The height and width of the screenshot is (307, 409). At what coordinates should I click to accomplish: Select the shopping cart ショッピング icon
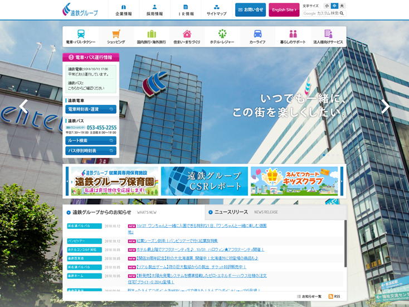(x=116, y=33)
